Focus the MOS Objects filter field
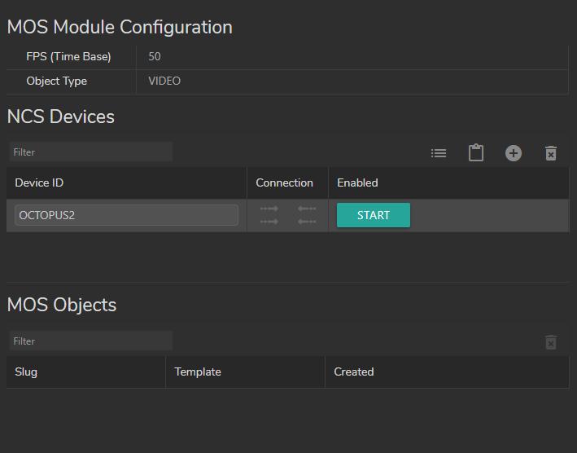Screen dimensions: 577x453 click(x=91, y=341)
